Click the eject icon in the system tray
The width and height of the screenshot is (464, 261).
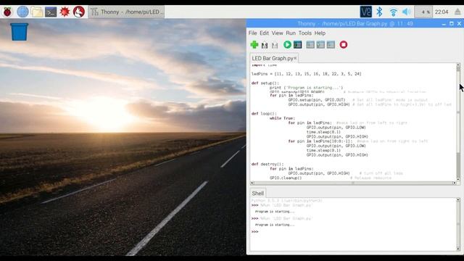point(457,12)
